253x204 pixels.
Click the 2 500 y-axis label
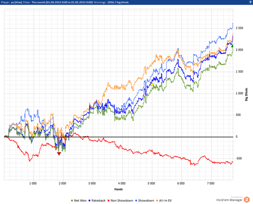pyautogui.click(x=239, y=28)
